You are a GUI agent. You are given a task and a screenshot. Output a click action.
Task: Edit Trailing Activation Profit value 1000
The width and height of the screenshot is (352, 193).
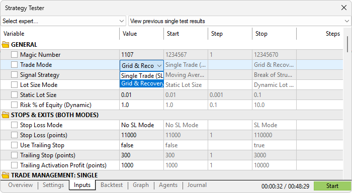pyautogui.click(x=142, y=165)
